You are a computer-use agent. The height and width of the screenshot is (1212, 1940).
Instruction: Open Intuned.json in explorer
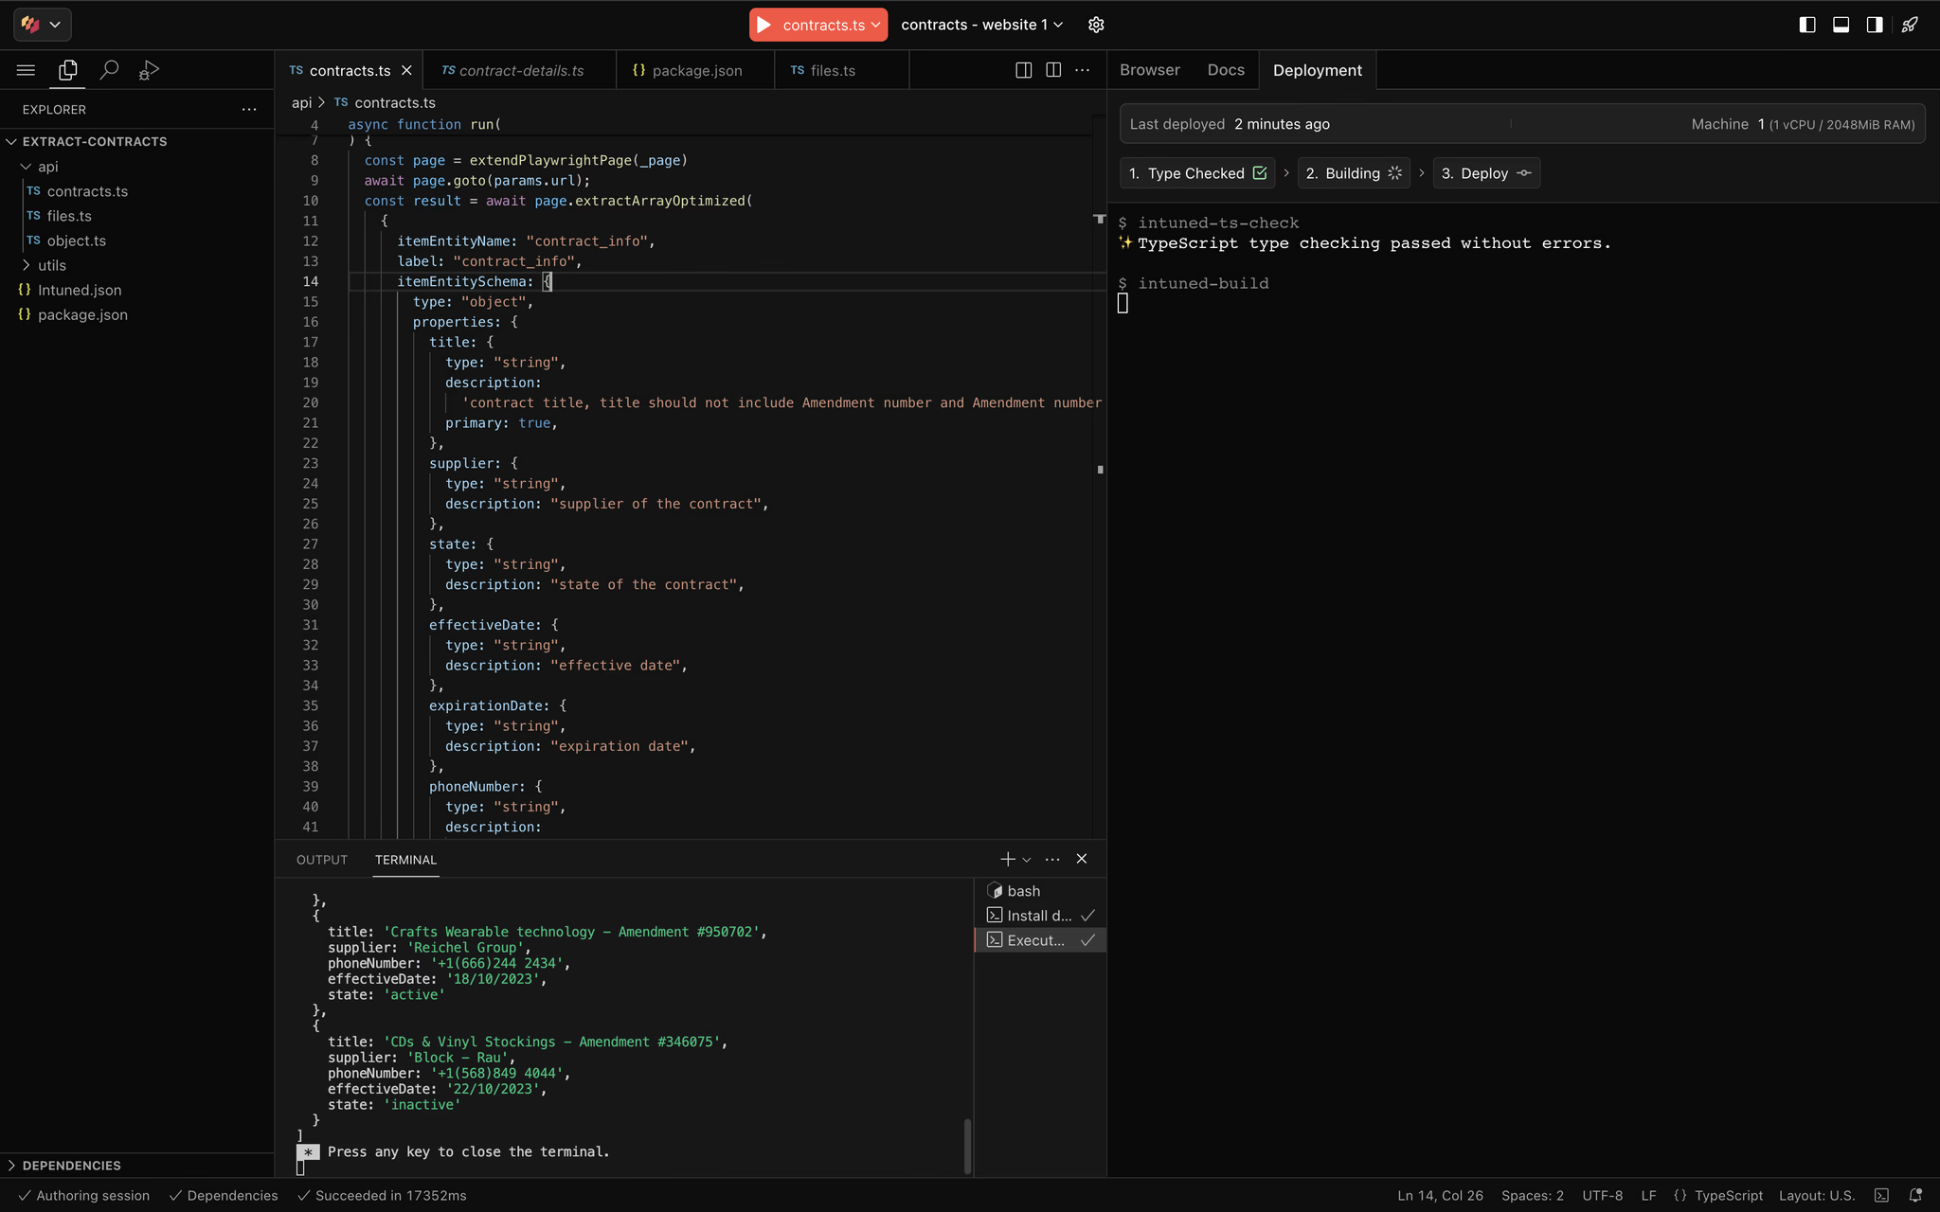tap(80, 290)
